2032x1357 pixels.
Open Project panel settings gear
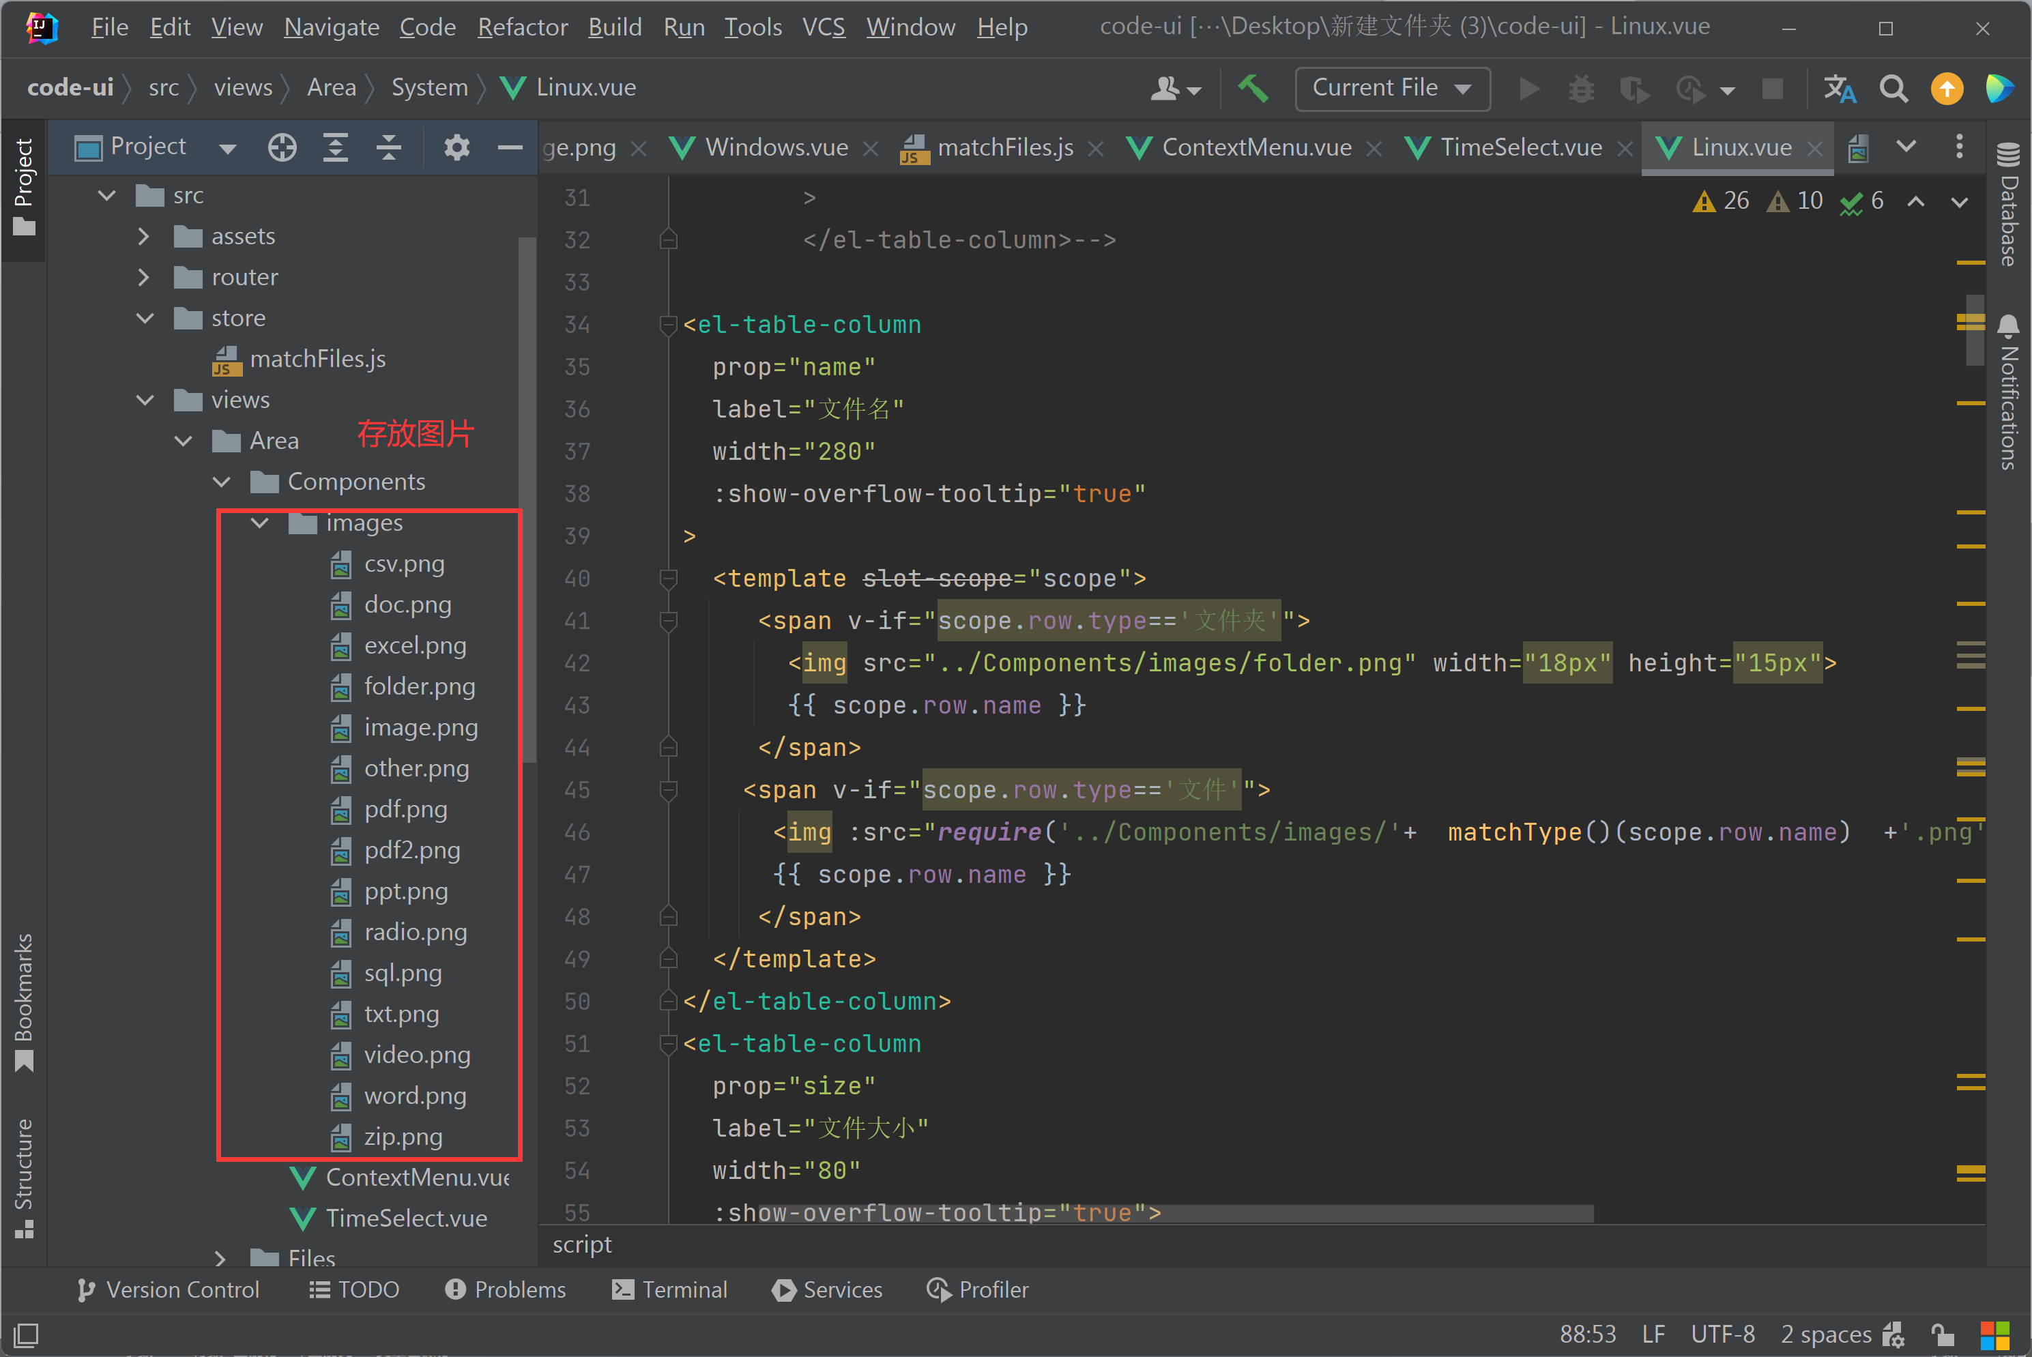click(x=457, y=147)
